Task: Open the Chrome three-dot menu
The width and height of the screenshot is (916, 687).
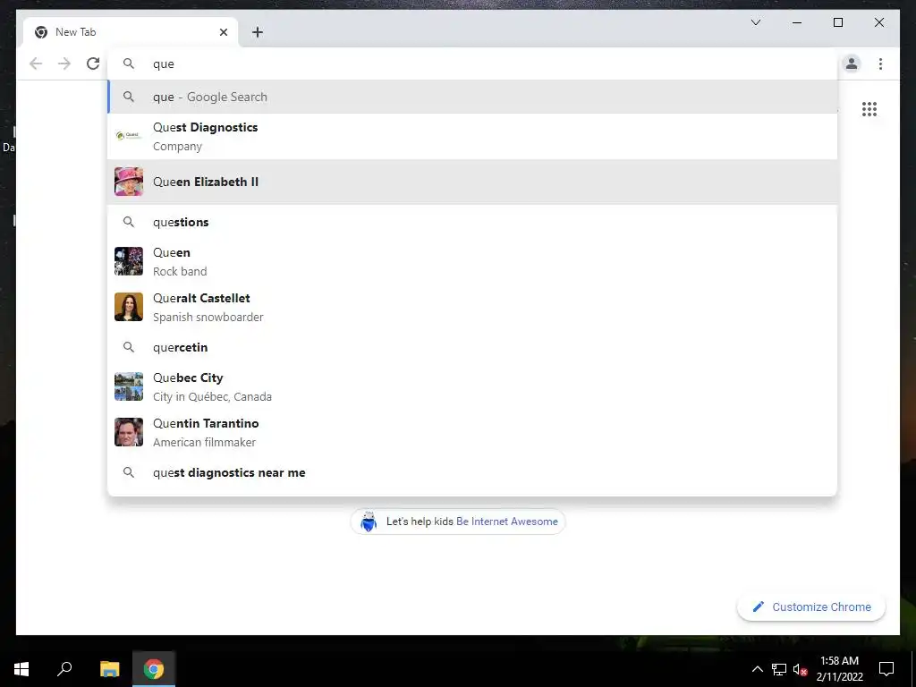Action: click(x=880, y=64)
